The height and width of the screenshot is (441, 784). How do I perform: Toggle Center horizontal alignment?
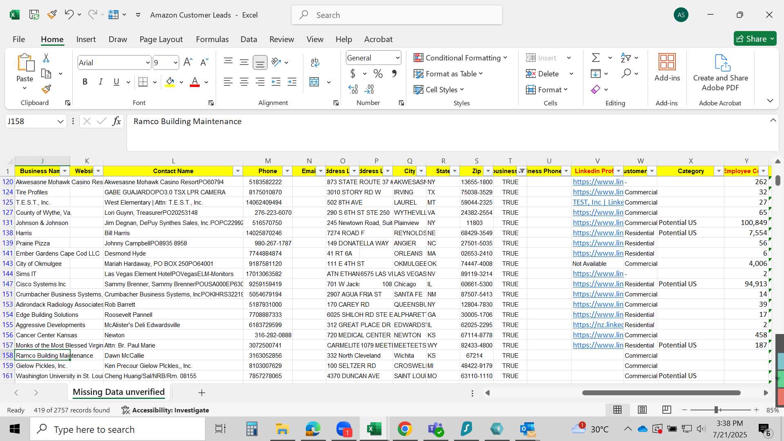(244, 82)
